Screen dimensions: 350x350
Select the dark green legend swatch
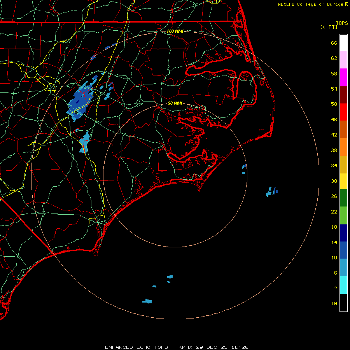pyautogui.click(x=343, y=198)
